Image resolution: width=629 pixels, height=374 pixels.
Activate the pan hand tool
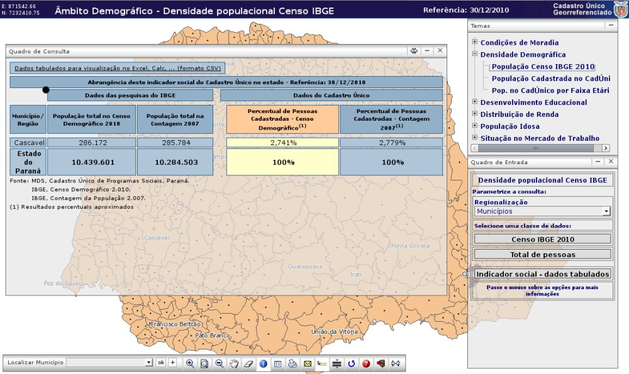(234, 363)
